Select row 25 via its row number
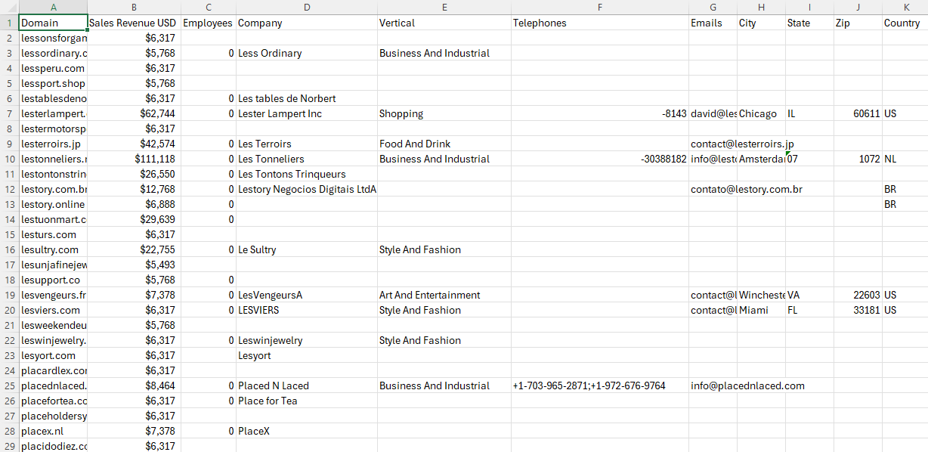The width and height of the screenshot is (928, 452). [x=9, y=385]
